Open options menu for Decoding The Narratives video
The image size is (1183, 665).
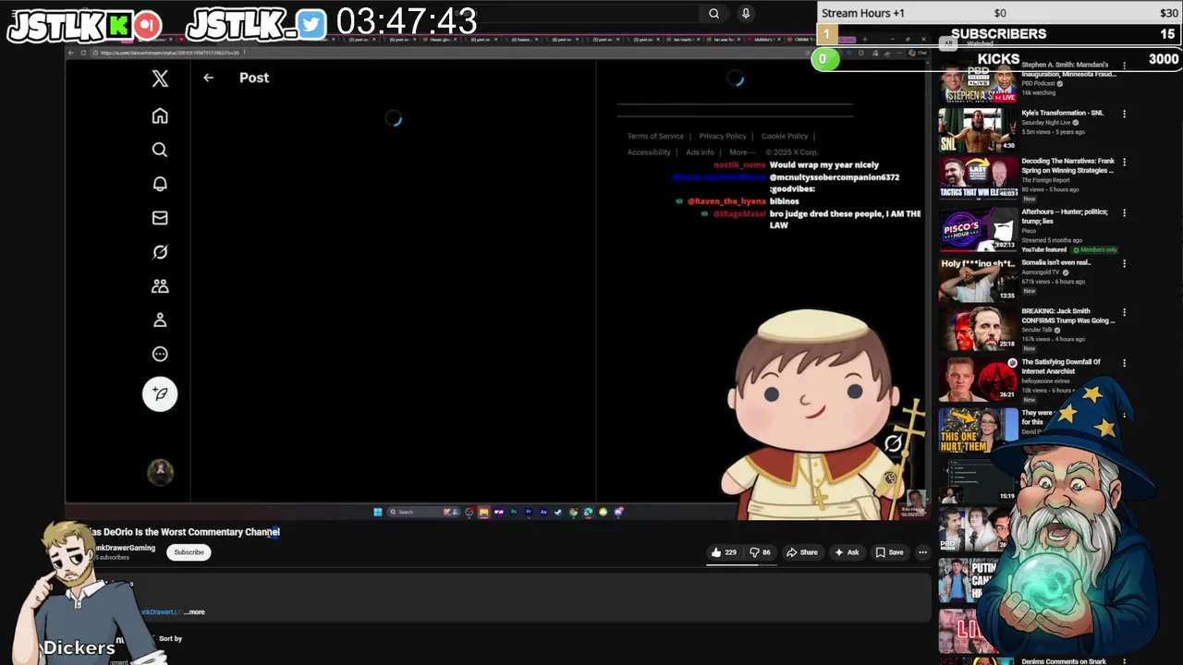pos(1124,162)
